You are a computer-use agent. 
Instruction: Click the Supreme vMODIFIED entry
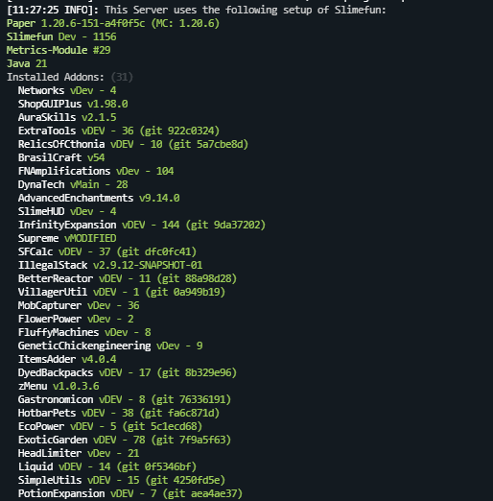67,238
